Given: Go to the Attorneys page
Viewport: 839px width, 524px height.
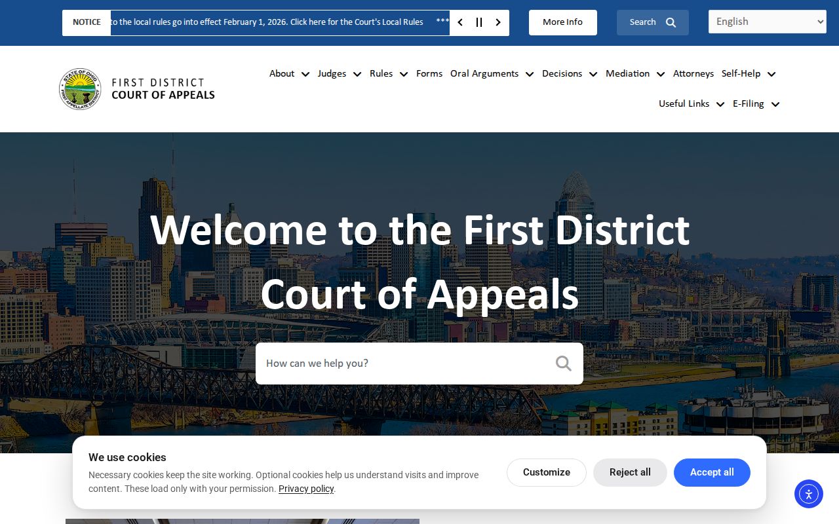Looking at the screenshot, I should (x=693, y=73).
